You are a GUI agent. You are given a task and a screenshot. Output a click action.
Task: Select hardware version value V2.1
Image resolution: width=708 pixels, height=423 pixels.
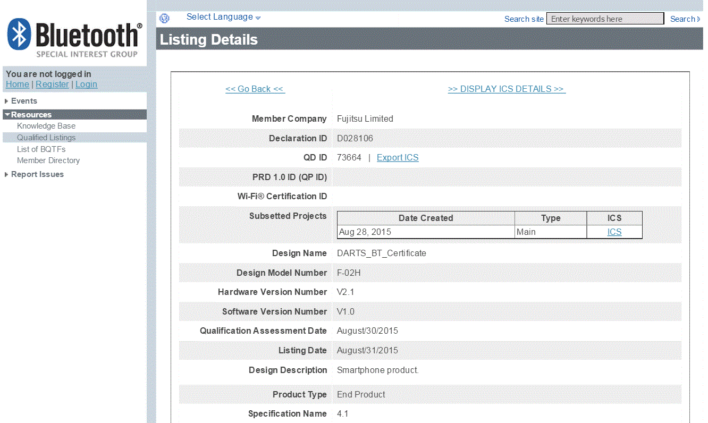tap(346, 292)
